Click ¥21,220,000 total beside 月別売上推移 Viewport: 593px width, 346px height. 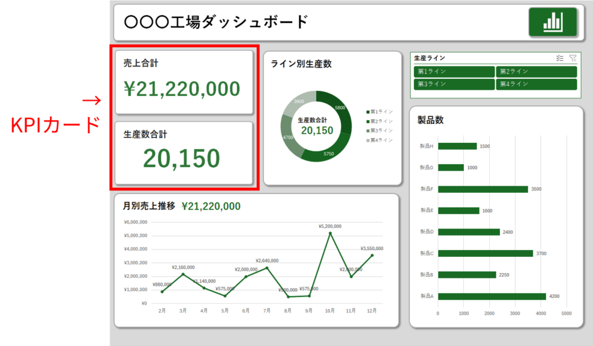pos(211,206)
